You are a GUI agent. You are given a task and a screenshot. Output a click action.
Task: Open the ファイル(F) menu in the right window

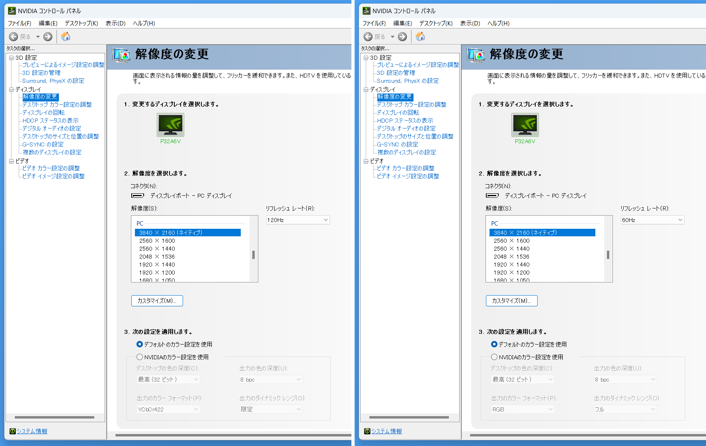coord(374,23)
